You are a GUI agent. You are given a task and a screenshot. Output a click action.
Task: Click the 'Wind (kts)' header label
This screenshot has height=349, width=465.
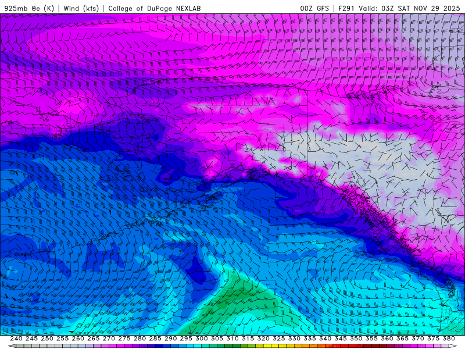(x=81, y=9)
